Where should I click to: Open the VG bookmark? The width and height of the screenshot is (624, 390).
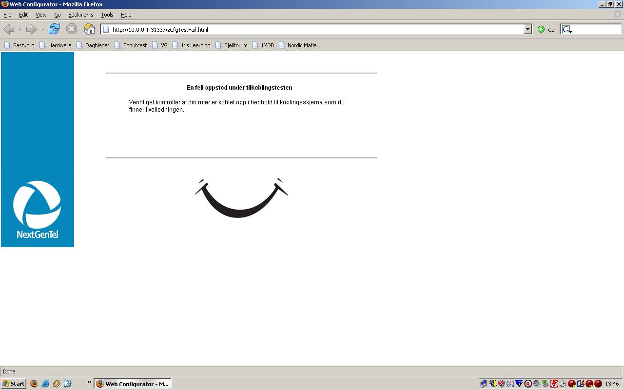(x=160, y=45)
